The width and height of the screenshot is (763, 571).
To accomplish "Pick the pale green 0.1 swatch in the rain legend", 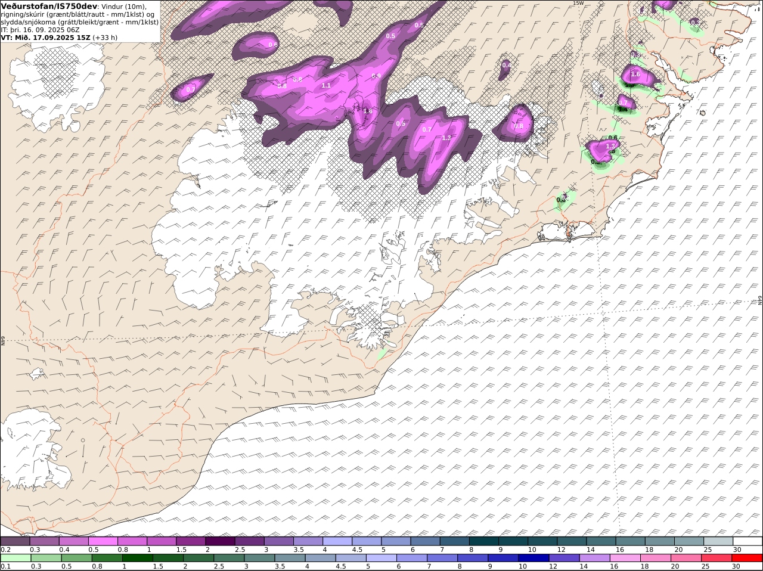I will point(15,558).
